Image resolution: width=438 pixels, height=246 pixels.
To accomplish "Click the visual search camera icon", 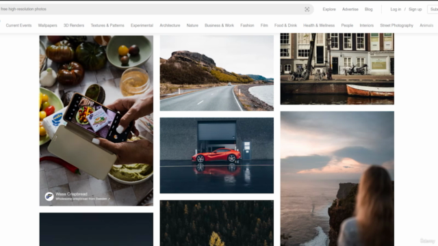I will click(x=307, y=9).
